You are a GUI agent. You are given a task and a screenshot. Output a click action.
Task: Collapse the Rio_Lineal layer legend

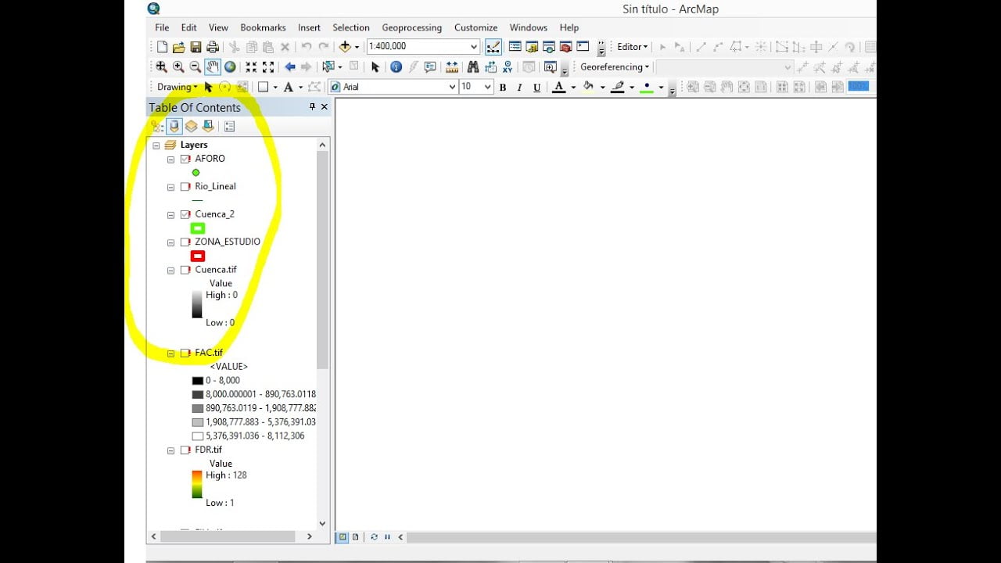point(170,187)
